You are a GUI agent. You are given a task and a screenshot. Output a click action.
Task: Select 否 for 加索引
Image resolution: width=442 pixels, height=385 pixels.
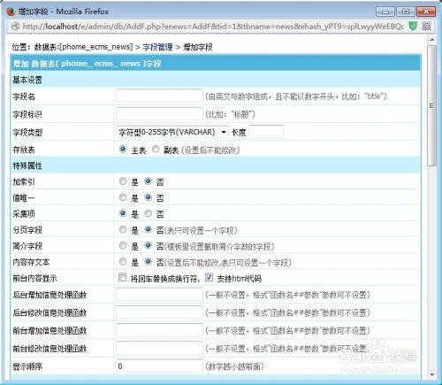[149, 181]
